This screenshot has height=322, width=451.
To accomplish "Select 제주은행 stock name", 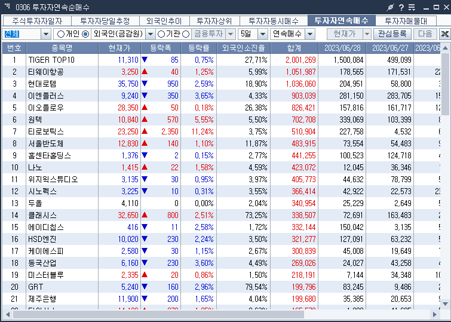I will click(x=42, y=299).
